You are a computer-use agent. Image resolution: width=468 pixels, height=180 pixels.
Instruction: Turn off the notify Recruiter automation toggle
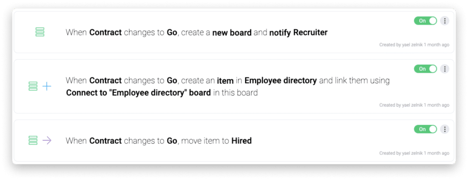(425, 21)
